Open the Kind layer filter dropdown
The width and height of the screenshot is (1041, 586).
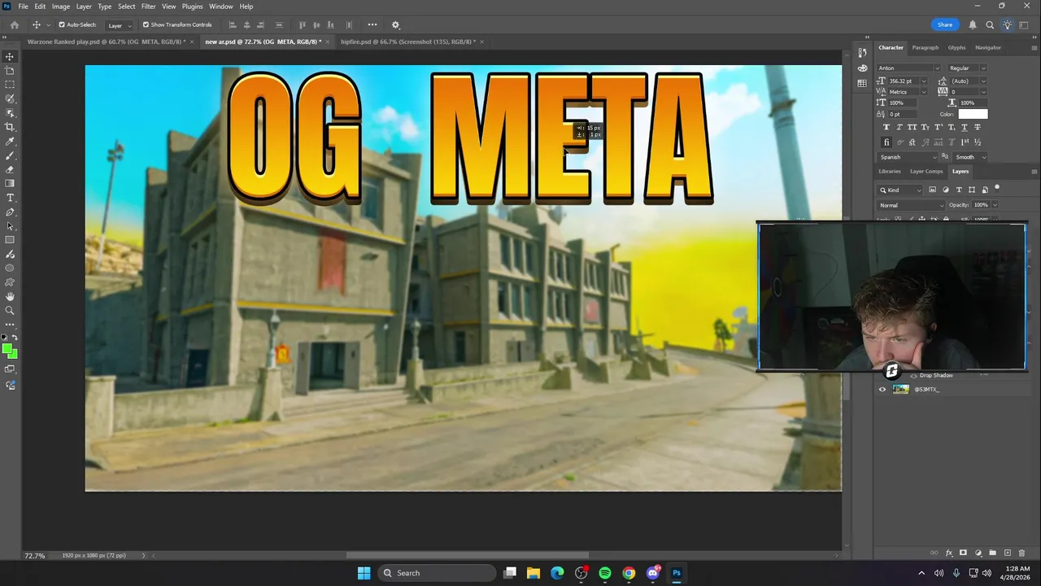[900, 190]
